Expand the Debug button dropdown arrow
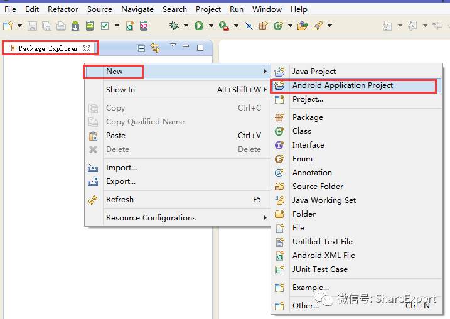This screenshot has height=319, width=450. (186, 26)
